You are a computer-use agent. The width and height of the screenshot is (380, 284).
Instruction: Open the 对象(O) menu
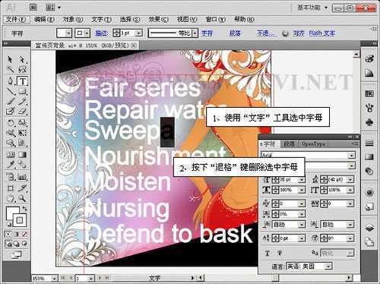(73, 20)
